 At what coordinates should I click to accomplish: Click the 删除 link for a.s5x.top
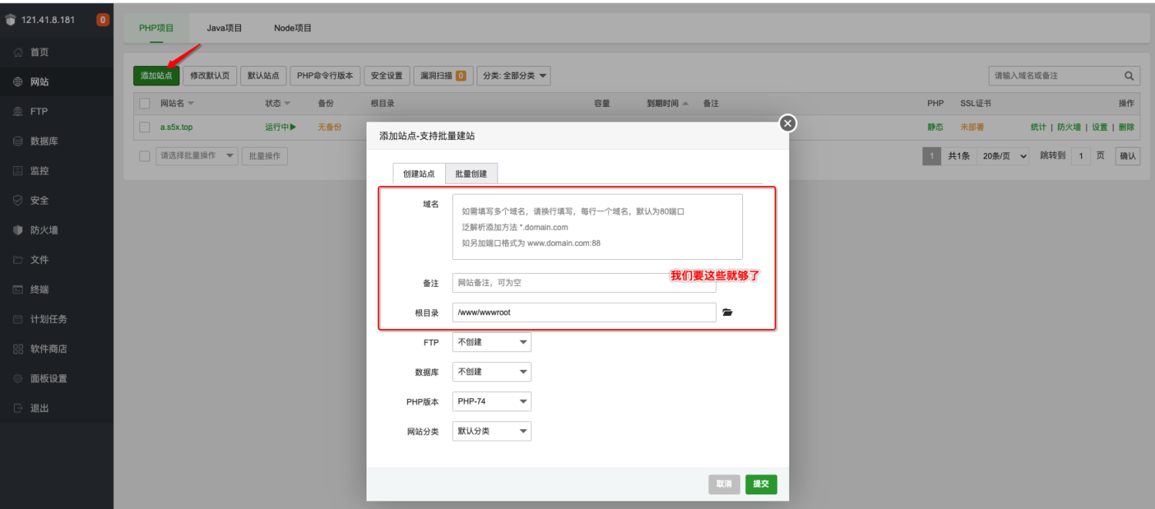[1127, 127]
